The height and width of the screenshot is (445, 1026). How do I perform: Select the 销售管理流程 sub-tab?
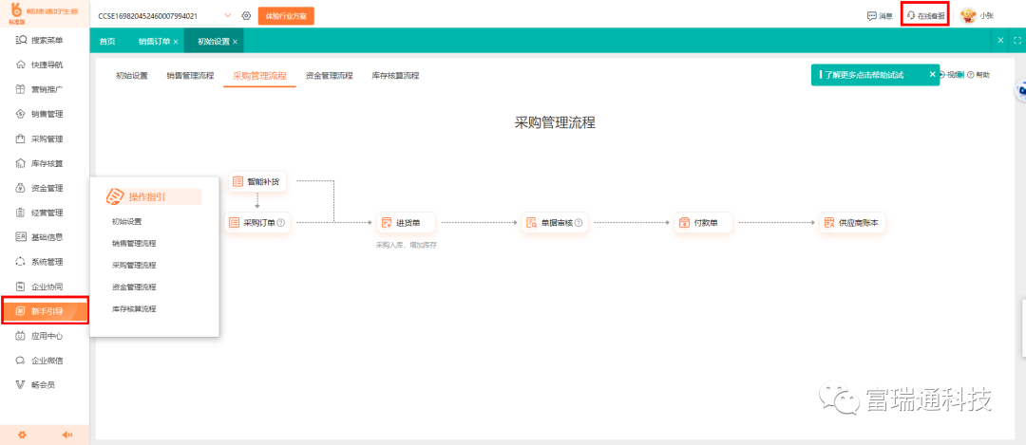190,76
